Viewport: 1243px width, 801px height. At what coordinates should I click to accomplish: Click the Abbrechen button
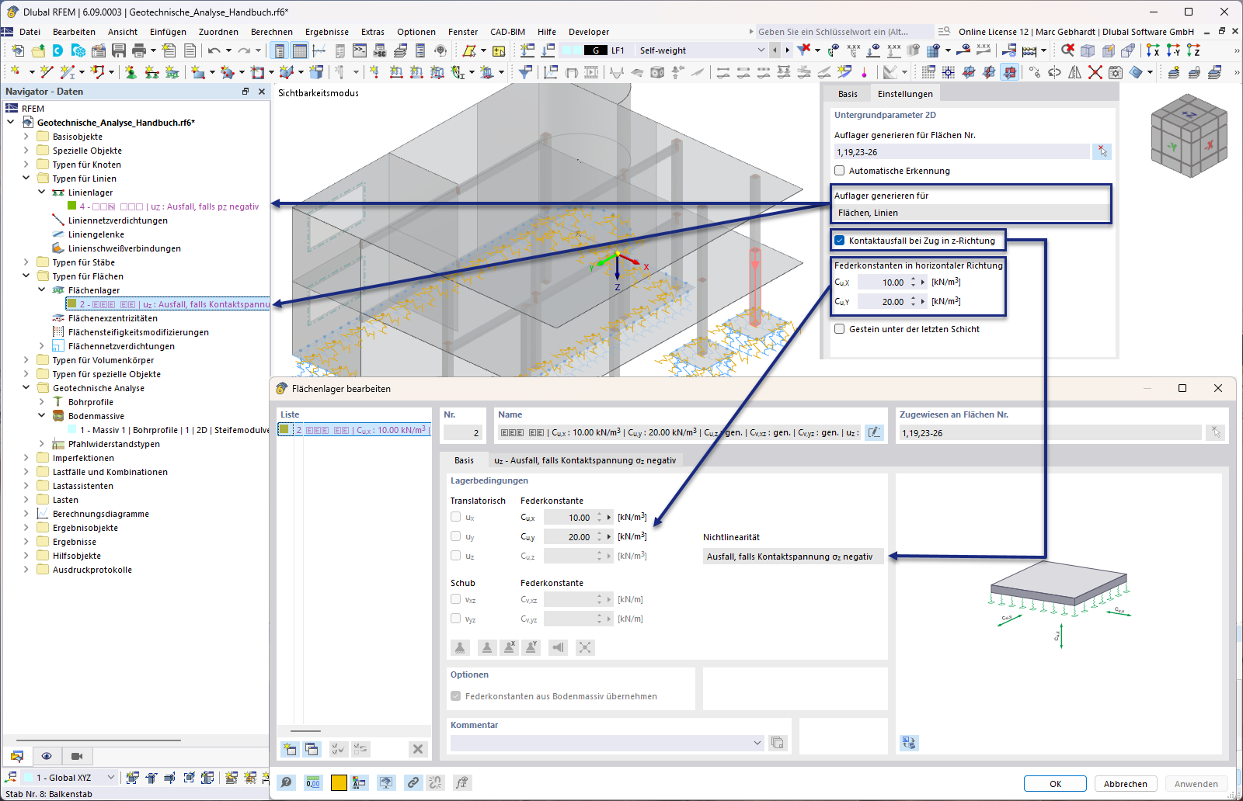coord(1126,784)
